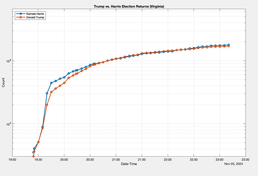This screenshot has width=258, height=176.
Task: Click the 22:00 x-axis tick label
Action: point(168,160)
